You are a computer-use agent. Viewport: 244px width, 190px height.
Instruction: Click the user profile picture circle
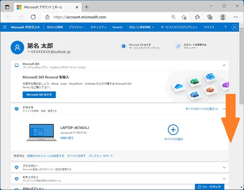click(x=17, y=48)
